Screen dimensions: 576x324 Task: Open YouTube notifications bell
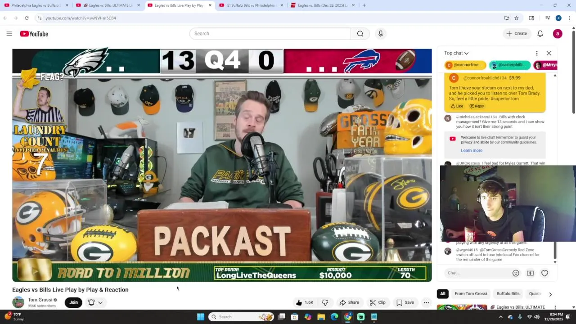click(x=540, y=34)
